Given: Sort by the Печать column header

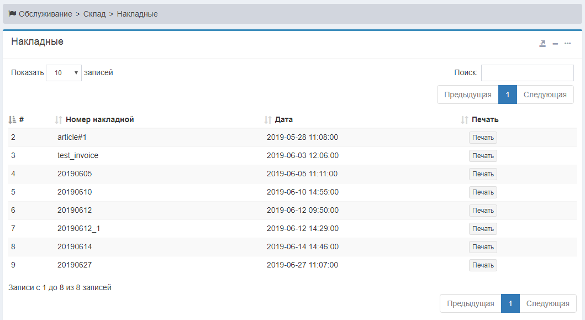Looking at the screenshot, I should tap(484, 119).
